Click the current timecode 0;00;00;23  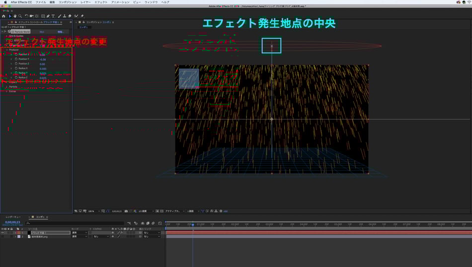point(12,223)
